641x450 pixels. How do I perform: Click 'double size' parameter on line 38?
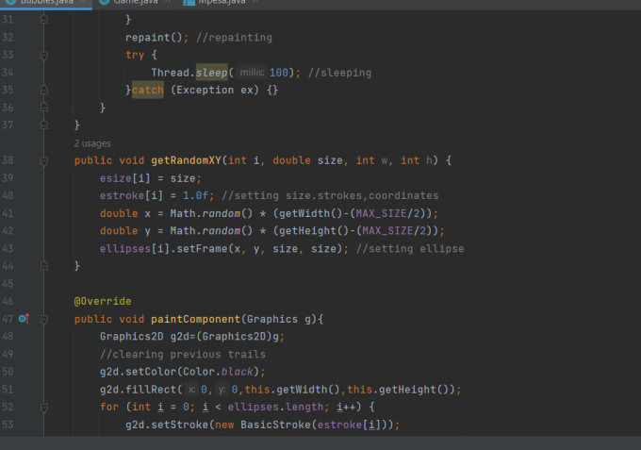307,160
